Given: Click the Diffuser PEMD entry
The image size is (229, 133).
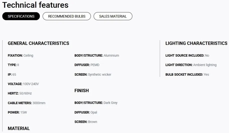Looking at the screenshot, I should (x=87, y=65).
